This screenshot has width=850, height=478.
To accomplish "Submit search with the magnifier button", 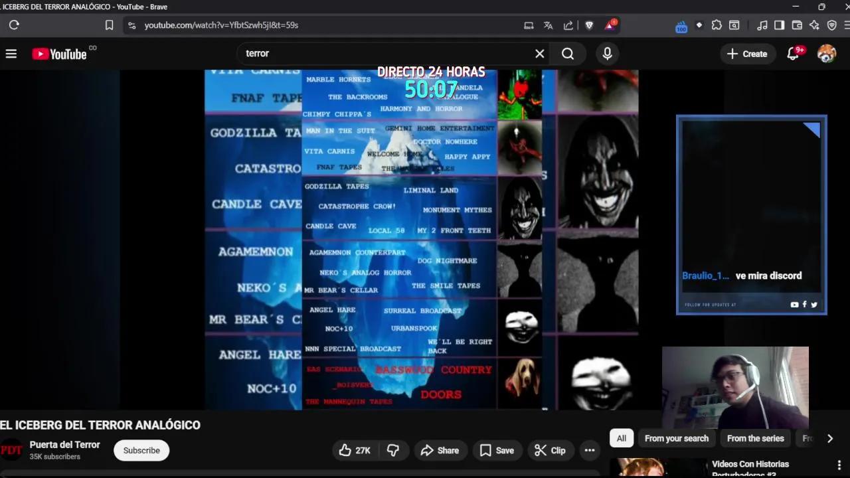I will pos(568,54).
